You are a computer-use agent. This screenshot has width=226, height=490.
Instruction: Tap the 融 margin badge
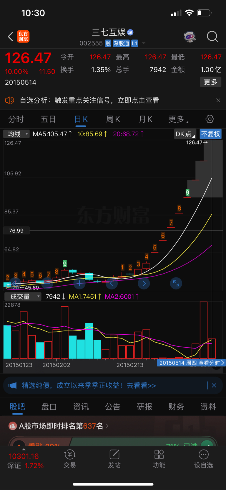(108, 43)
